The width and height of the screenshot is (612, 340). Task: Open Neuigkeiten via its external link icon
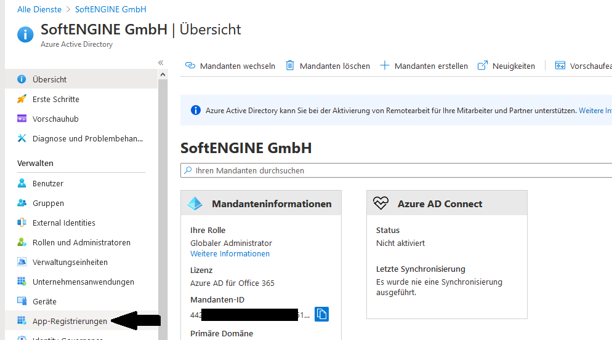483,66
